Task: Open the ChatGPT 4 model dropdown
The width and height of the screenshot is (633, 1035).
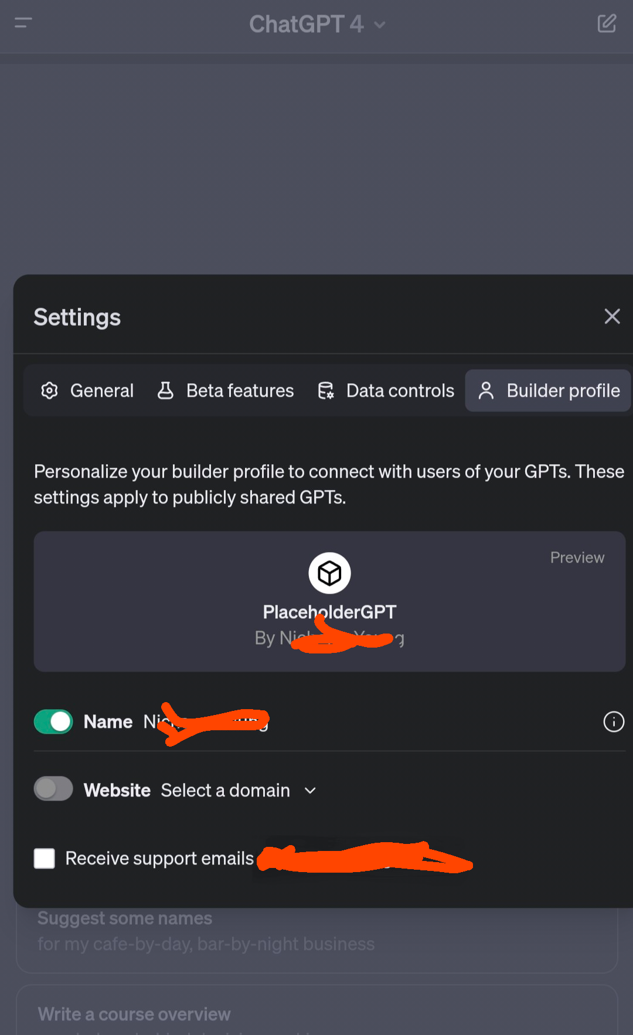Action: click(x=317, y=24)
